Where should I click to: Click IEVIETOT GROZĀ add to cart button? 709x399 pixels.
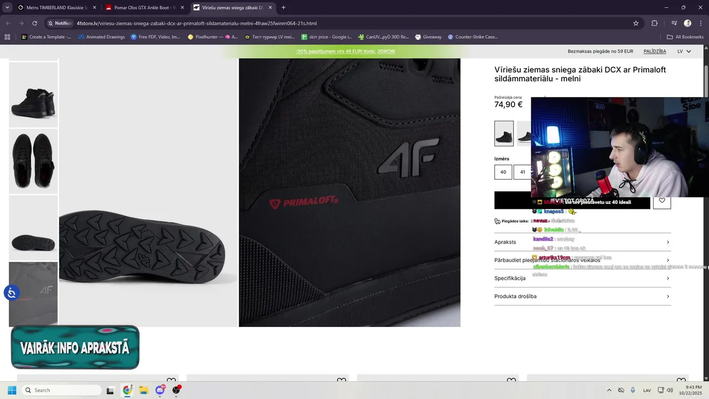[x=572, y=200]
